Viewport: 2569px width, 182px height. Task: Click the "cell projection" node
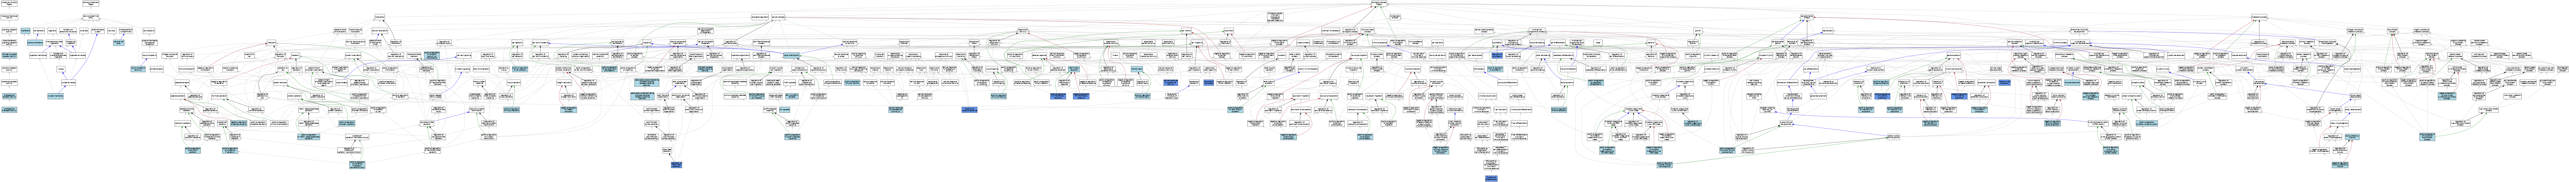pos(149,31)
